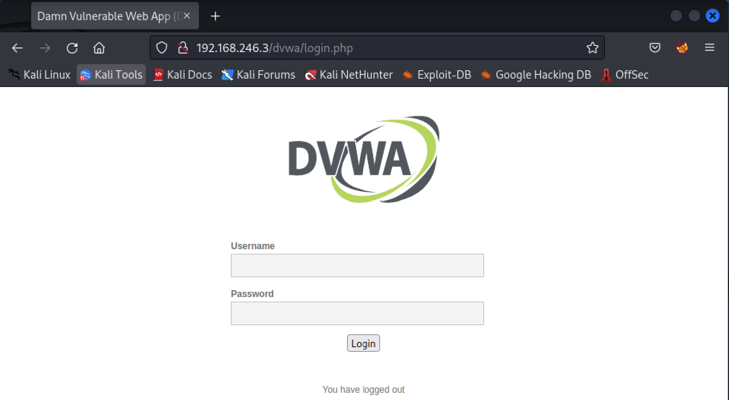
Task: Open the Exploit-DB bookmark
Action: (x=437, y=75)
